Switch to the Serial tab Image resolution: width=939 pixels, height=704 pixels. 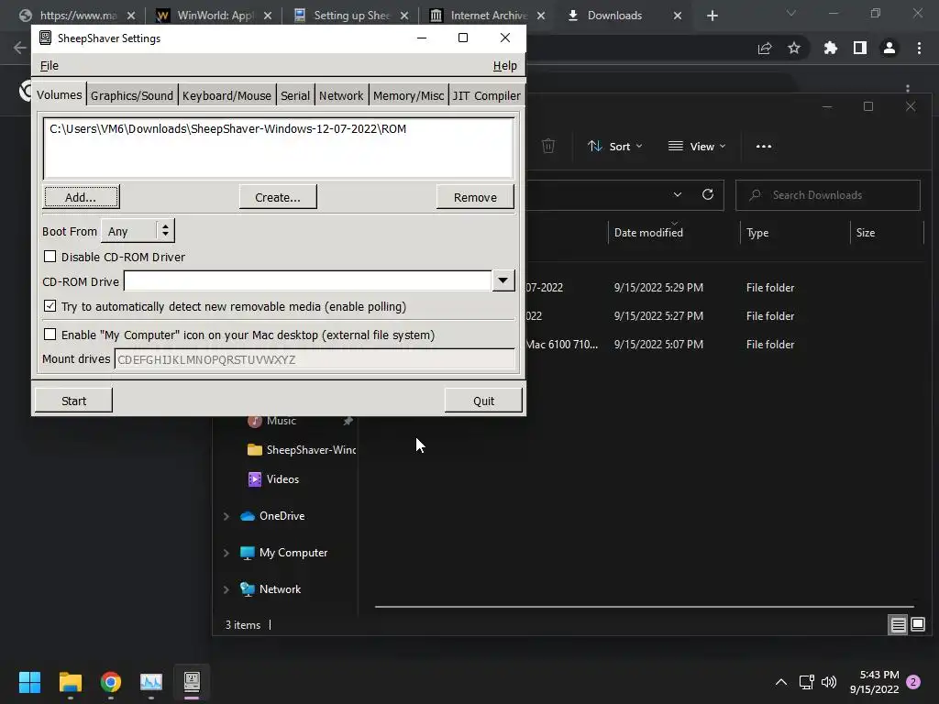click(x=295, y=95)
